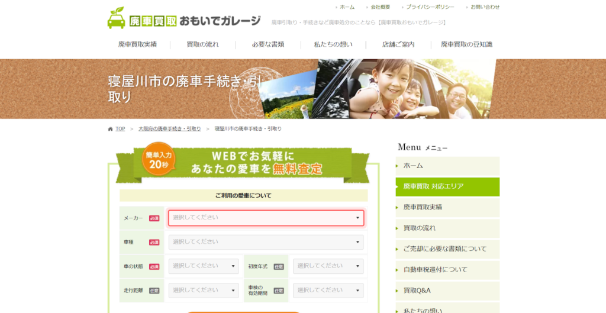
Task: Click the home icon in breadcrumb
Action: 111,129
